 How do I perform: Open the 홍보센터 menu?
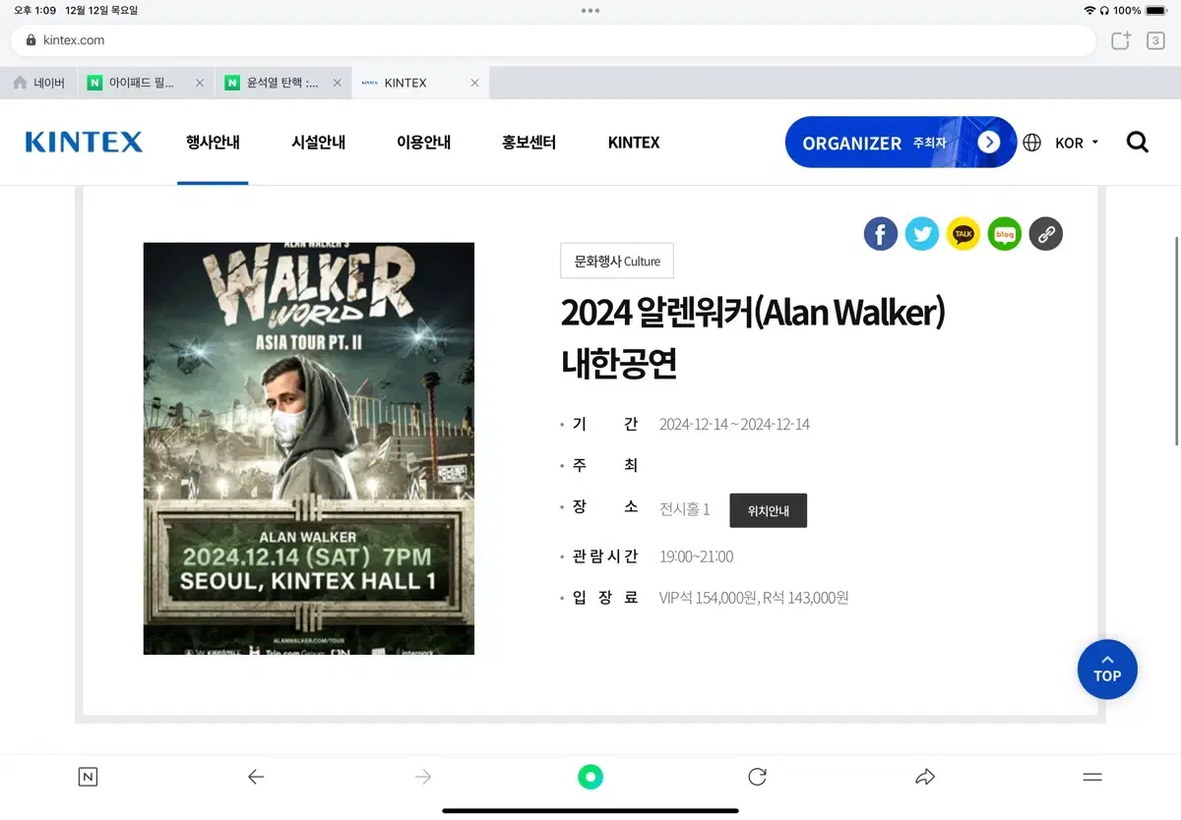tap(528, 143)
